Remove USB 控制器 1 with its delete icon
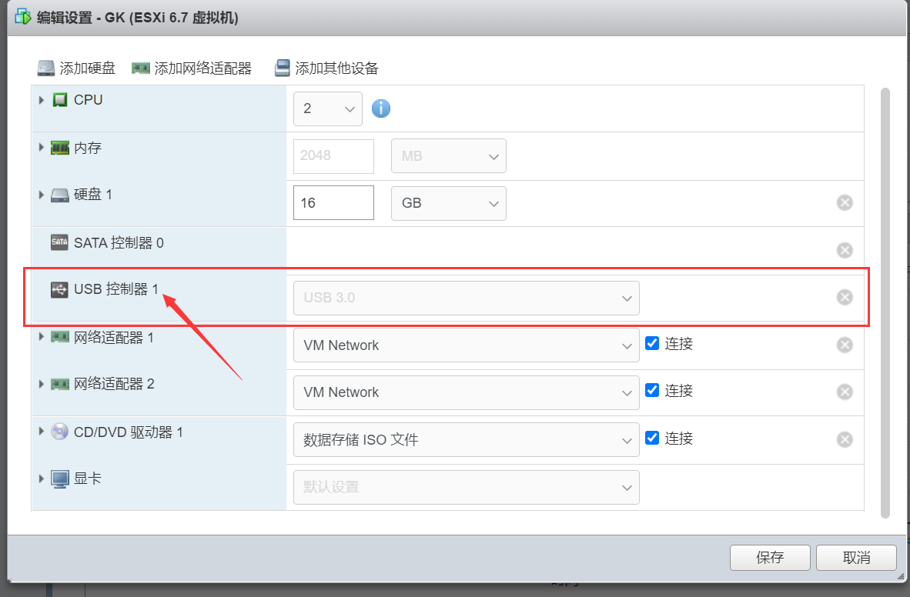The height and width of the screenshot is (597, 910). pos(844,297)
